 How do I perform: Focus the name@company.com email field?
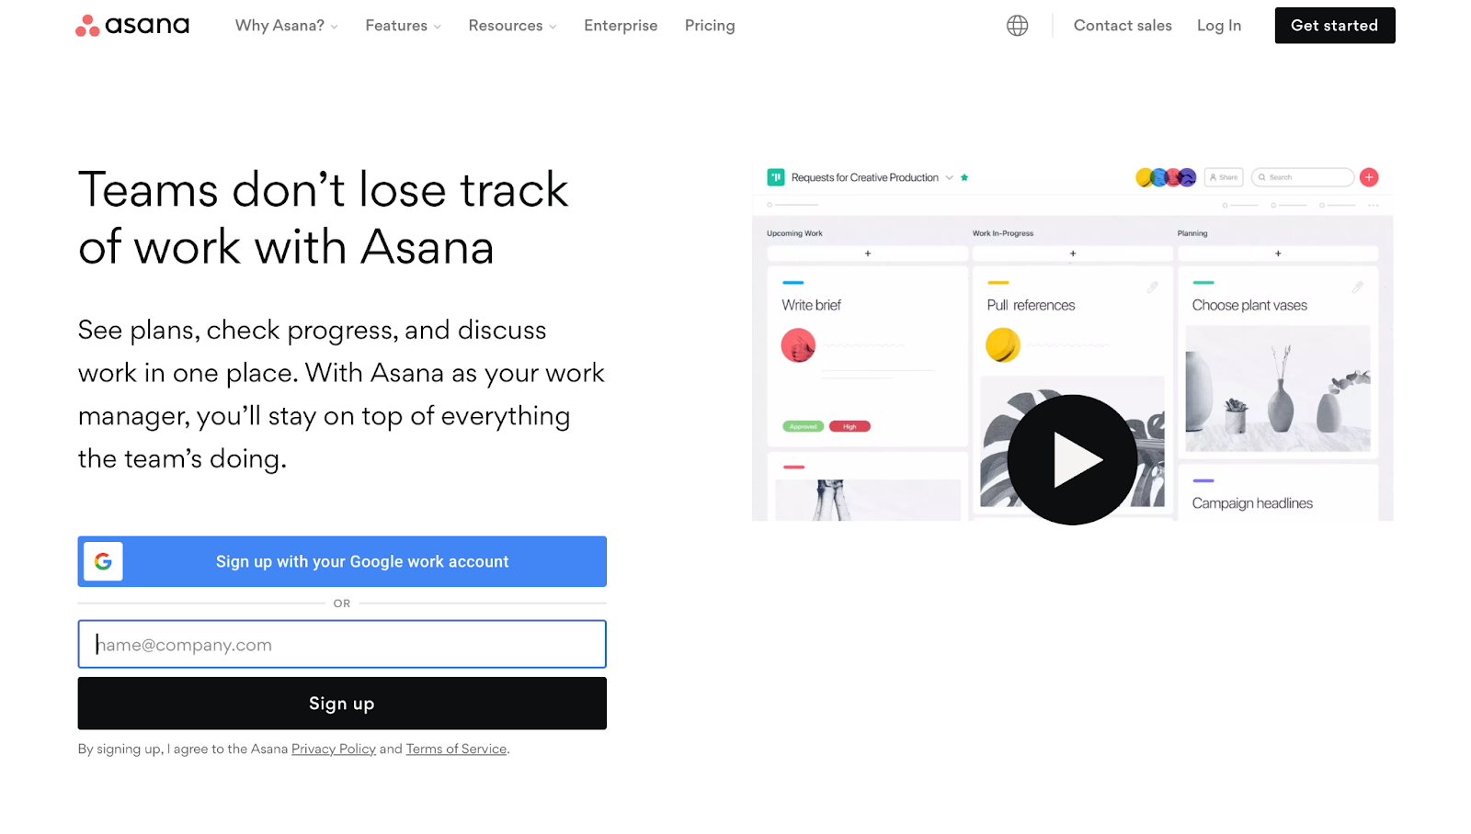pyautogui.click(x=342, y=644)
